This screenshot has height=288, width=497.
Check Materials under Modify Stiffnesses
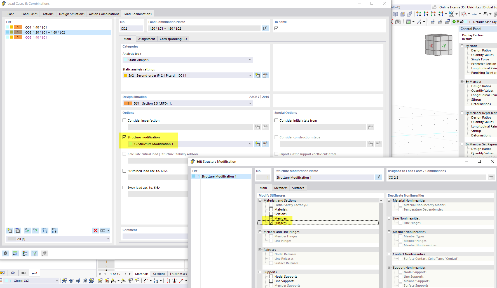click(271, 209)
